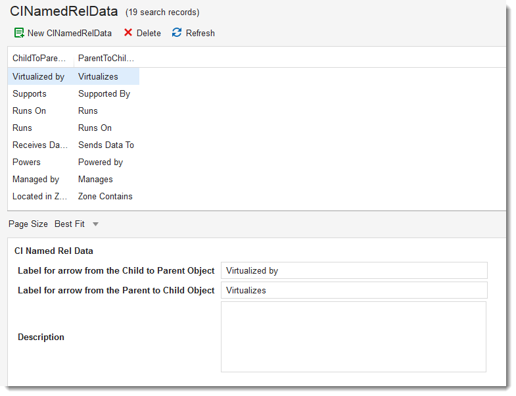This screenshot has height=396, width=516.
Task: Select Best Fit page size value
Action: 70,224
